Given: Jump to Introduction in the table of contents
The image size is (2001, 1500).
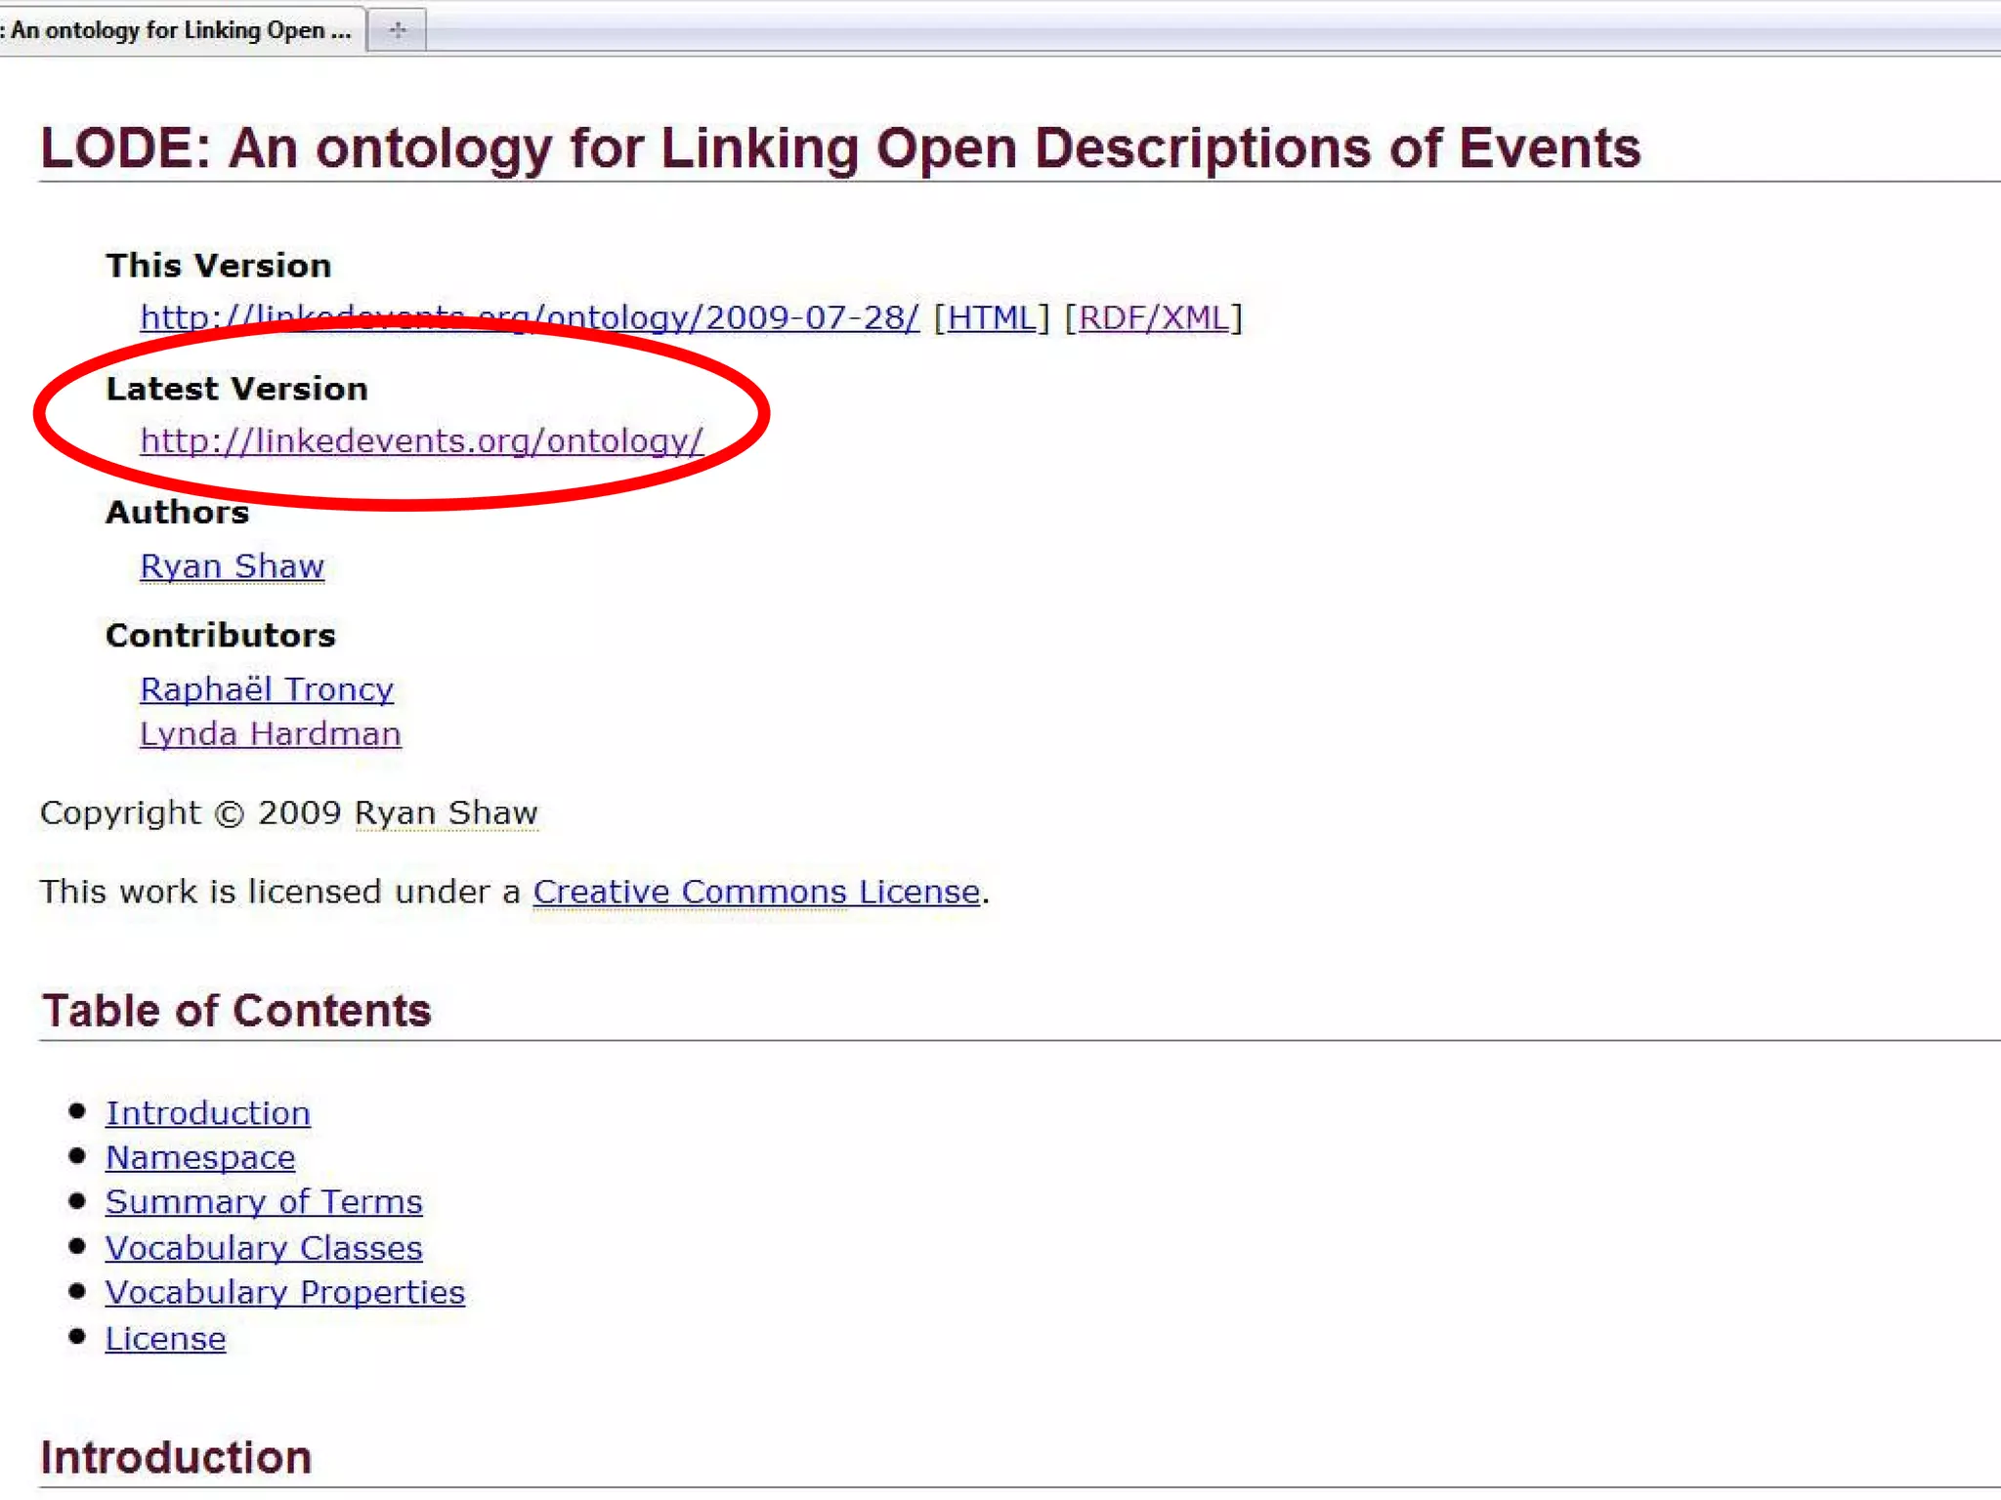Looking at the screenshot, I should coord(208,1112).
